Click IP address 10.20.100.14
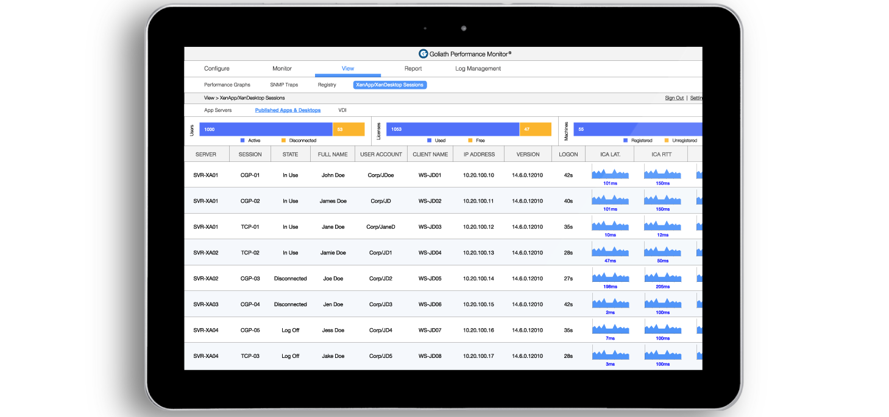Viewport: 889px width, 417px height. 478,279
